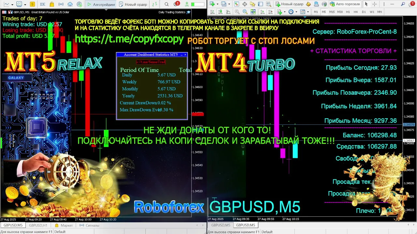The height and width of the screenshot is (234, 417).
Task: Expand the periods clock dropdown in MT4
Action: [x=296, y=12]
